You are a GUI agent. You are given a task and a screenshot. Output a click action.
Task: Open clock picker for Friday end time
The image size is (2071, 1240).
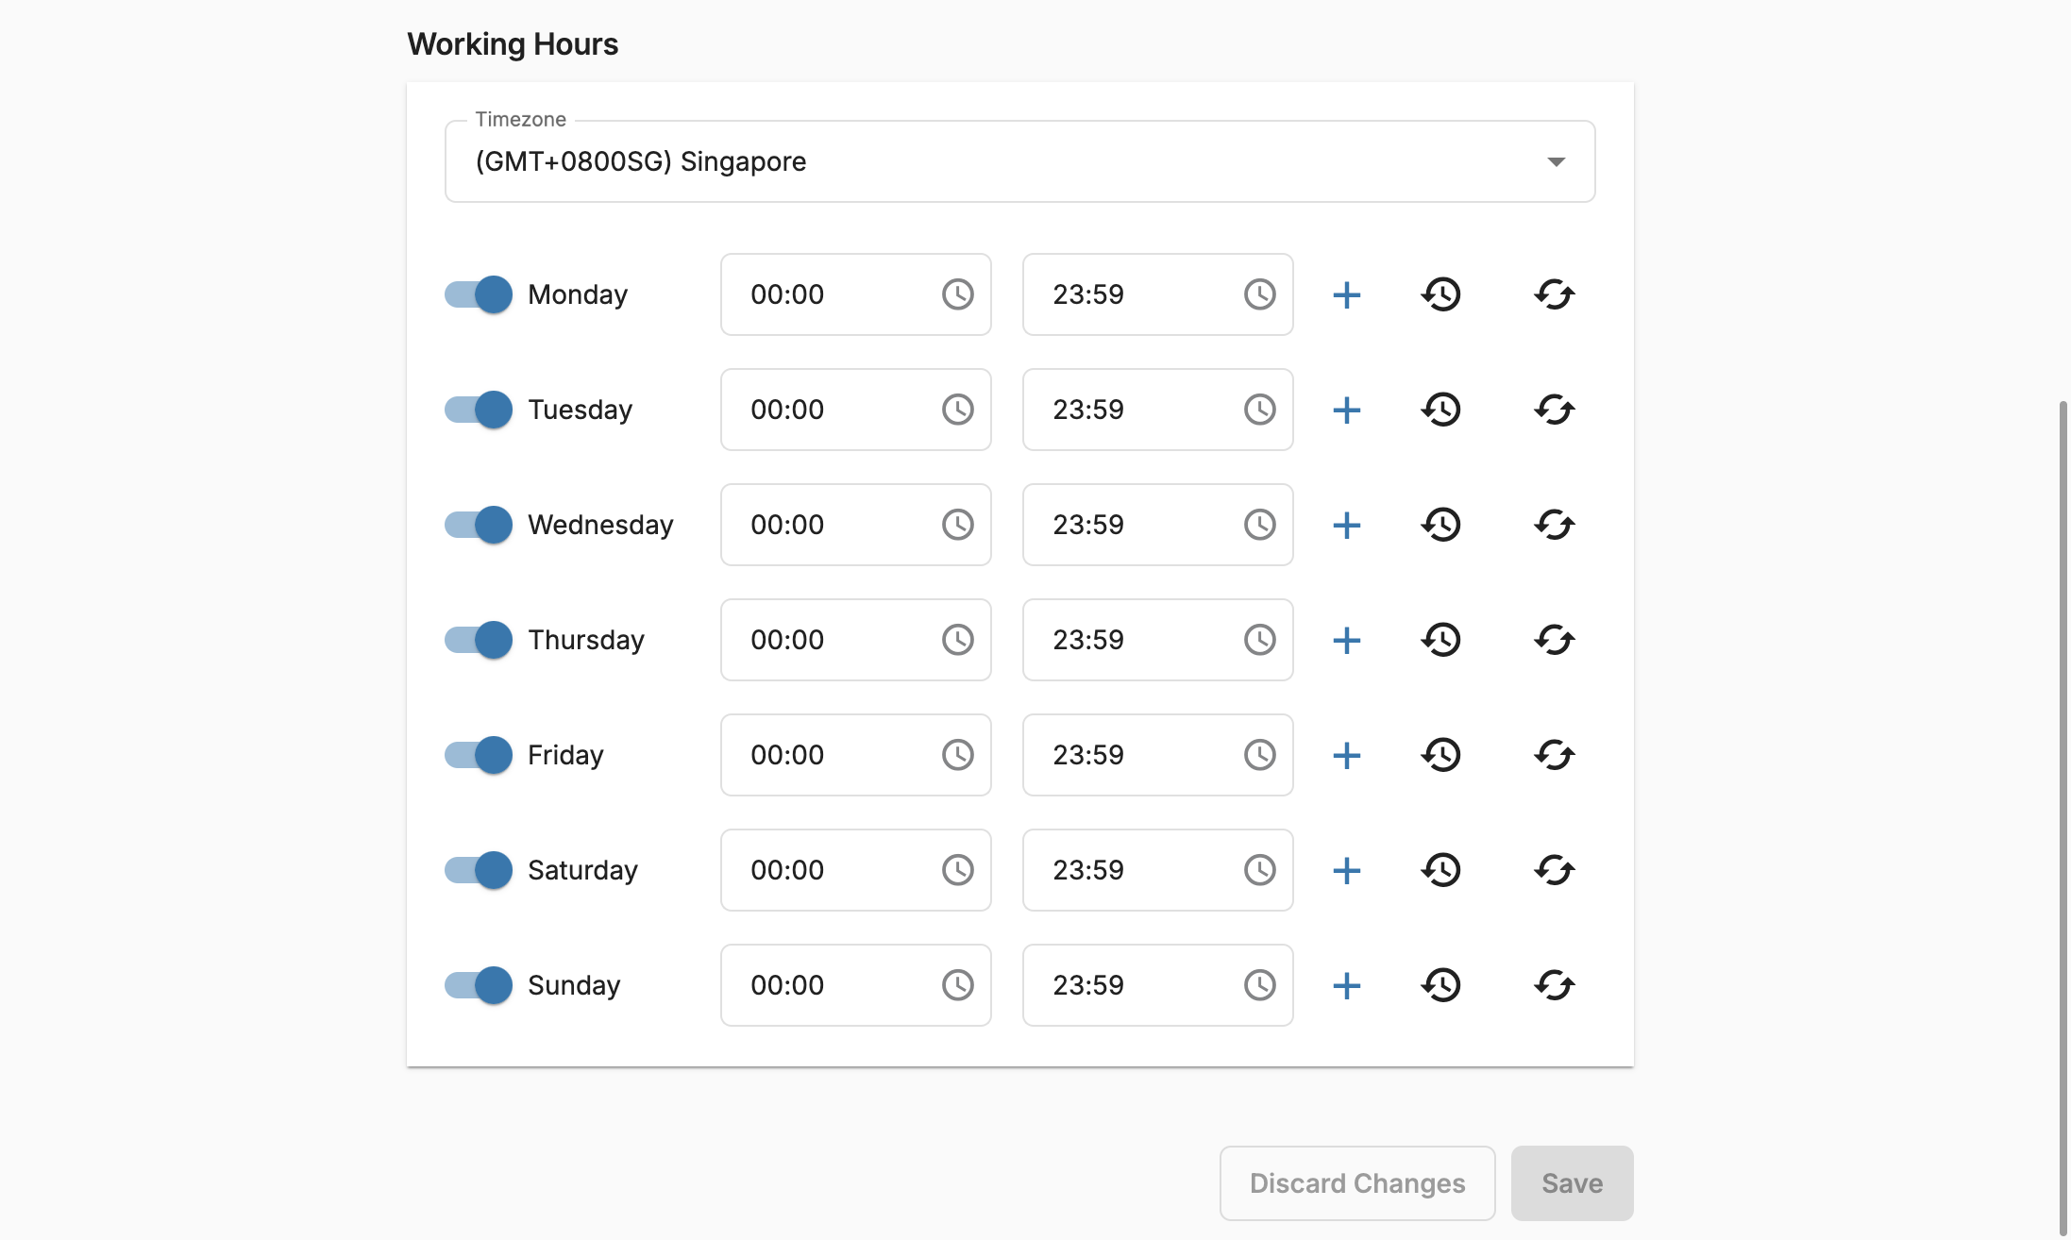[1259, 755]
